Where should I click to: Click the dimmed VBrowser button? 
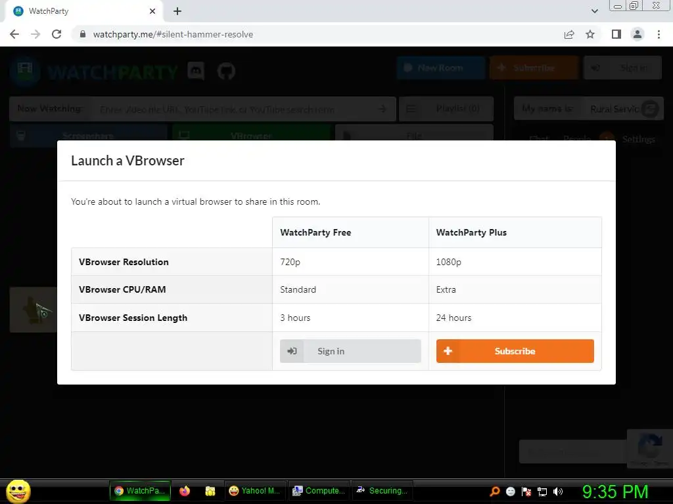click(251, 133)
